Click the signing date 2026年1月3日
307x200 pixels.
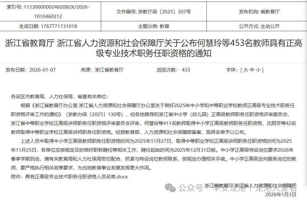tap(280, 194)
